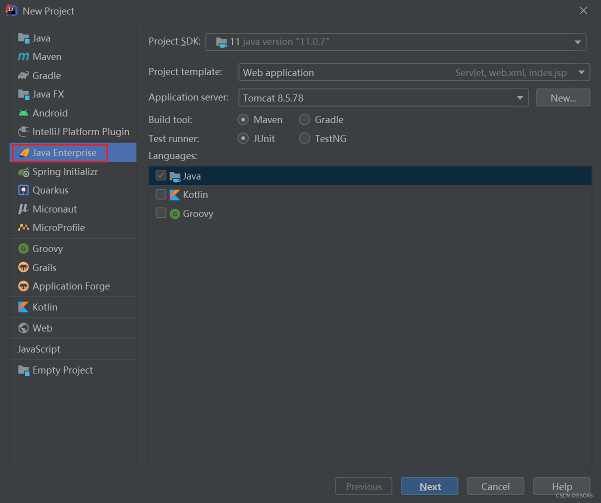This screenshot has width=601, height=503.
Task: Click the Next button
Action: coord(429,486)
